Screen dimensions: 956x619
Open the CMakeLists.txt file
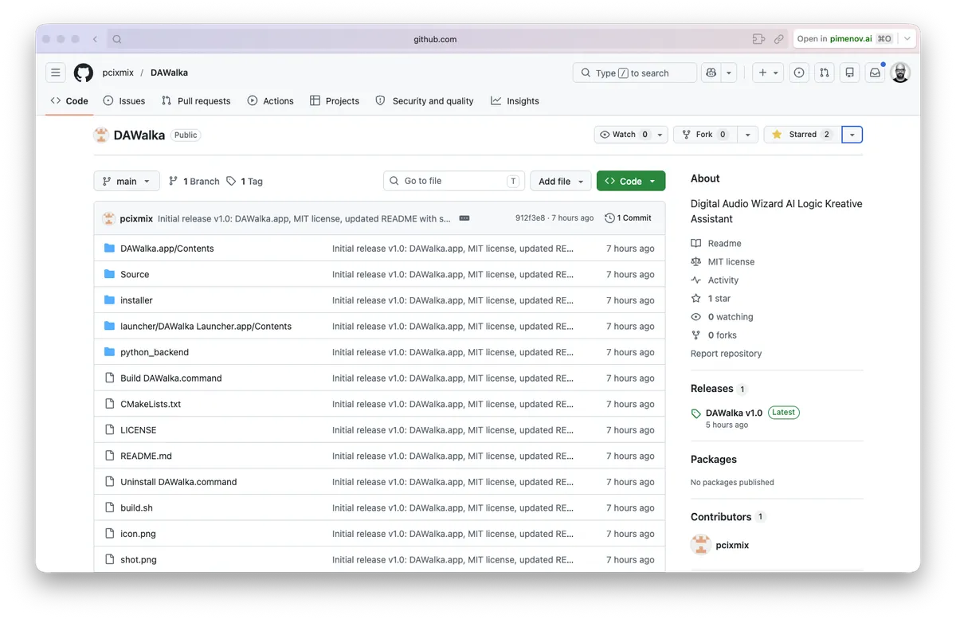coord(151,404)
